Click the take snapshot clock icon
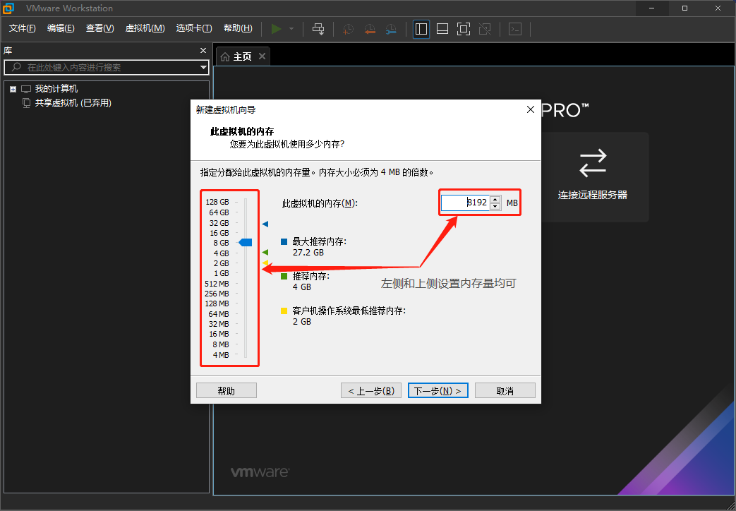736x511 pixels. [348, 29]
